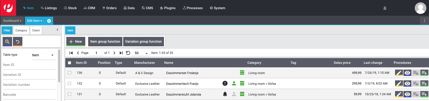Image resolution: width=429 pixels, height=101 pixels.
Task: Open the CRM menu
Action: click(89, 8)
